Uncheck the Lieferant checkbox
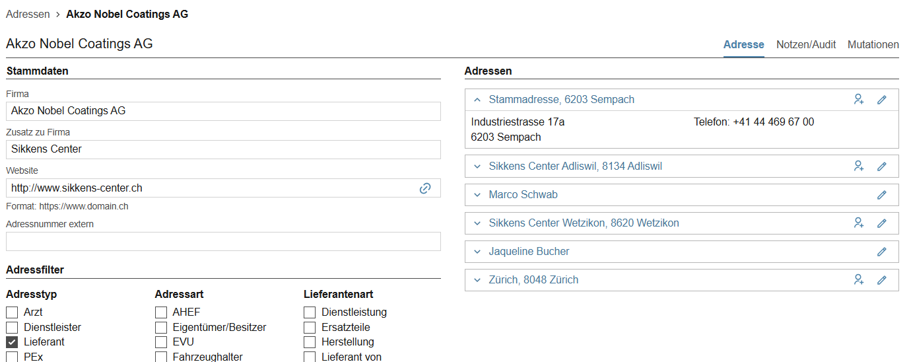This screenshot has width=911, height=362. (x=12, y=342)
